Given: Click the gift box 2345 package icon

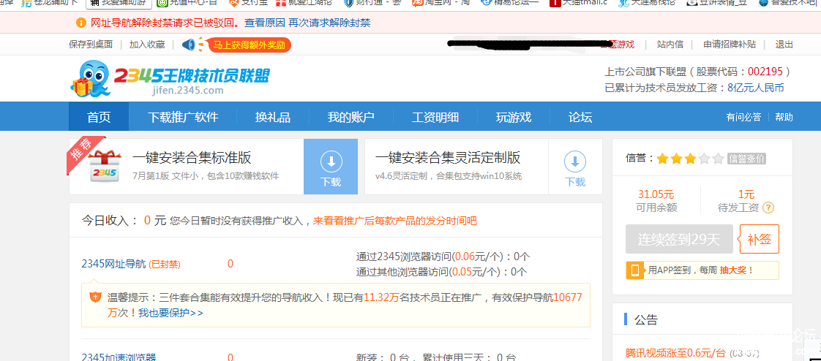Looking at the screenshot, I should tap(105, 167).
